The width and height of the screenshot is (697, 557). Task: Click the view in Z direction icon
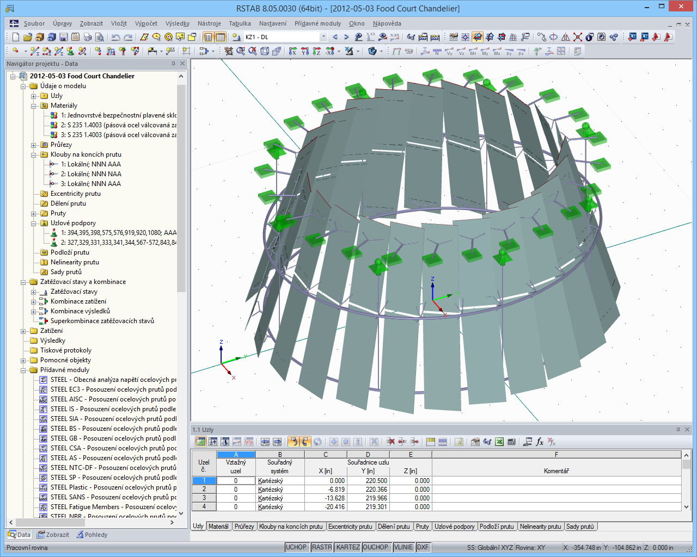pyautogui.click(x=317, y=51)
